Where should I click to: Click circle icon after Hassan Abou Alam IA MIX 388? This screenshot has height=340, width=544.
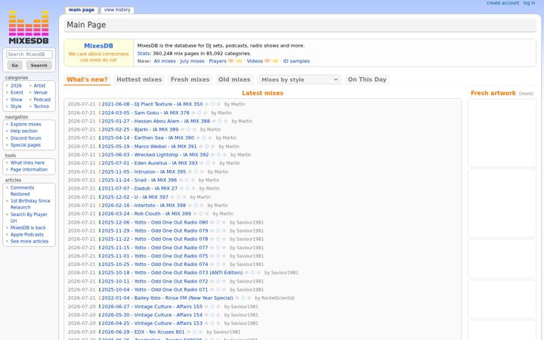coord(220,121)
